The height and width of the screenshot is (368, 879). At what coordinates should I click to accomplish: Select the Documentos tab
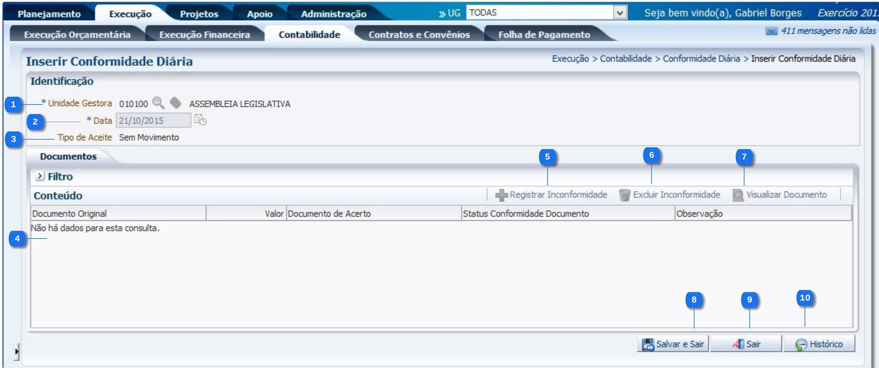pos(68,156)
